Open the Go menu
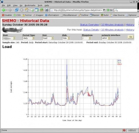The width and height of the screenshot is (139, 133). pyautogui.click(x=21, y=5)
